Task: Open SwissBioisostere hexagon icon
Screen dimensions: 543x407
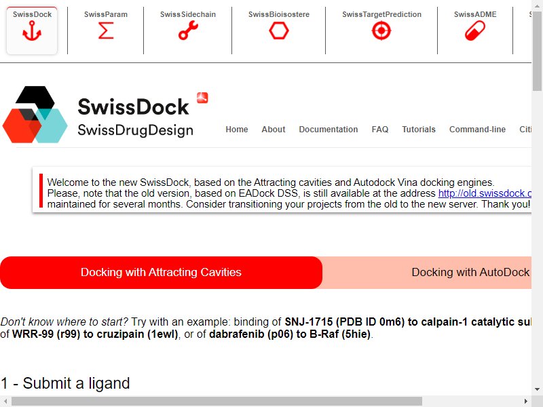Action: [x=279, y=31]
